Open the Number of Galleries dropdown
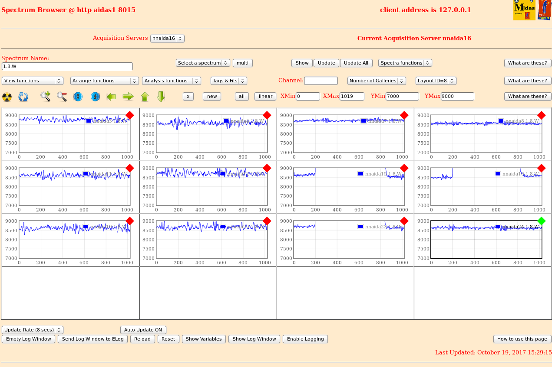The image size is (552, 367). (377, 81)
